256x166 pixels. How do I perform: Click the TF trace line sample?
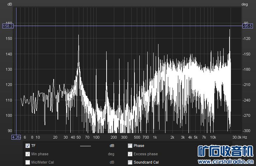click(85, 146)
